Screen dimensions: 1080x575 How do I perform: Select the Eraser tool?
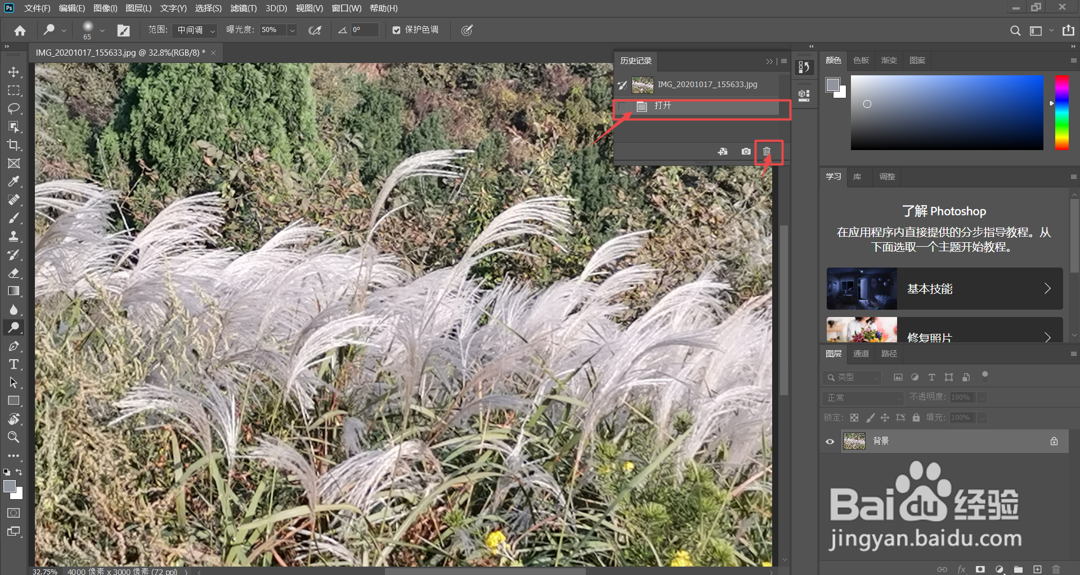point(14,273)
